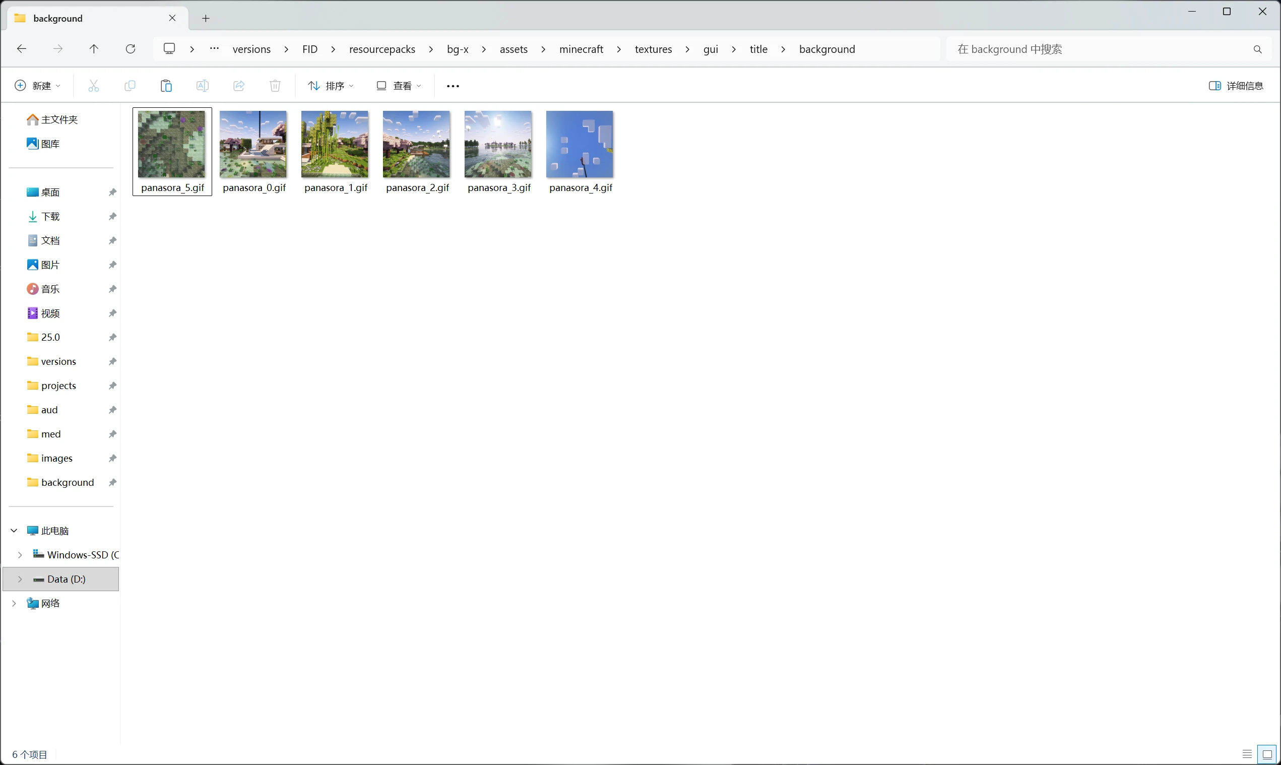Navigate to textures in address bar
This screenshot has height=765, width=1281.
point(653,49)
